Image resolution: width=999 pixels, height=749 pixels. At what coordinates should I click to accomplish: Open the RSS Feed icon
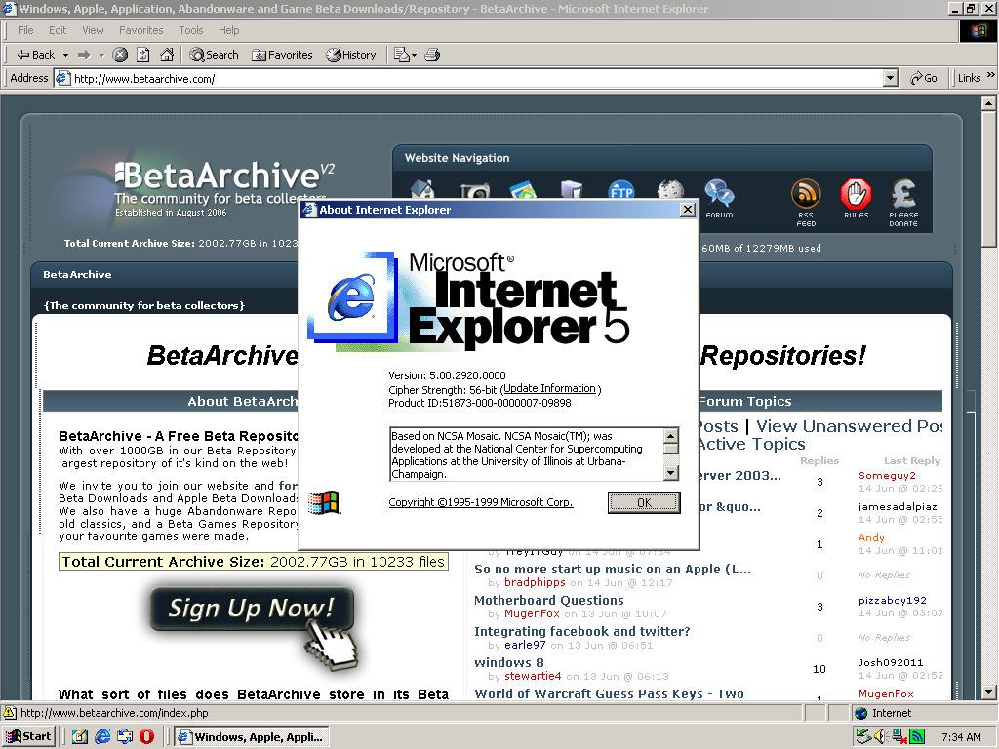[x=806, y=194]
